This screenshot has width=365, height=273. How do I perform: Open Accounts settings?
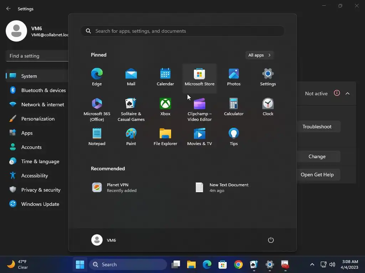[x=37, y=147]
